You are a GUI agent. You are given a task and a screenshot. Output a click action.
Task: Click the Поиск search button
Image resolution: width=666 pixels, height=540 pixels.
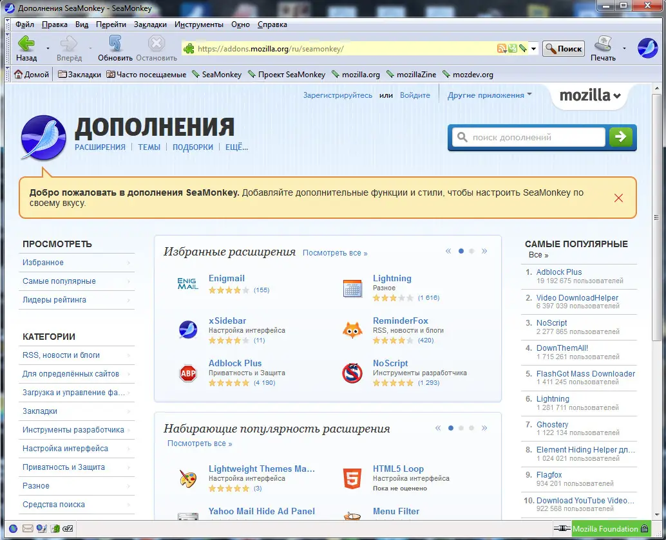click(563, 48)
